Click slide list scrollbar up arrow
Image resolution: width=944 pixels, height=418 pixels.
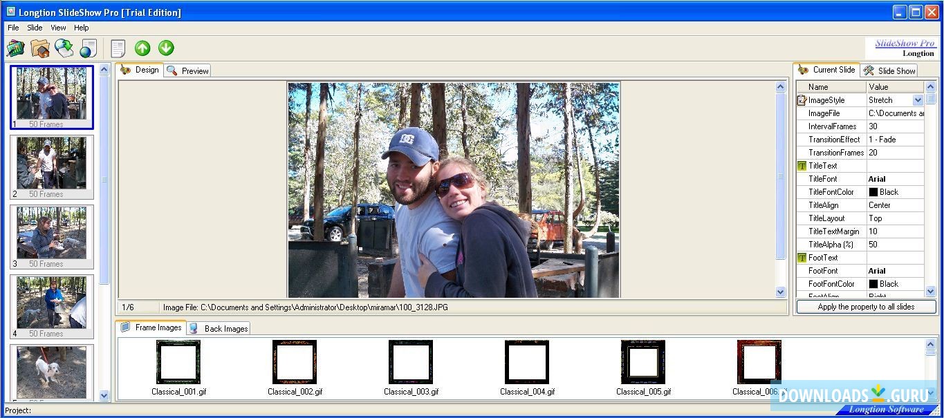click(x=104, y=69)
